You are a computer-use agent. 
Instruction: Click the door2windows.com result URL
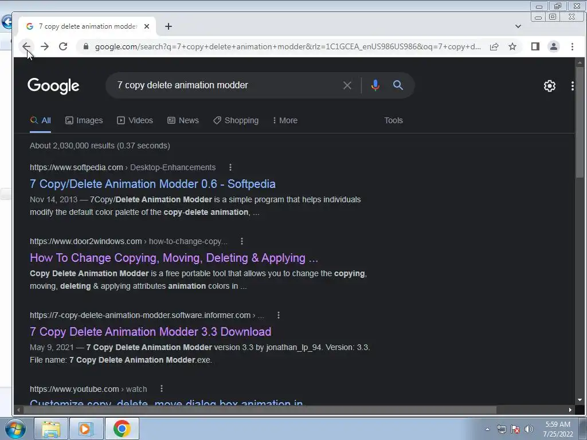pyautogui.click(x=129, y=241)
